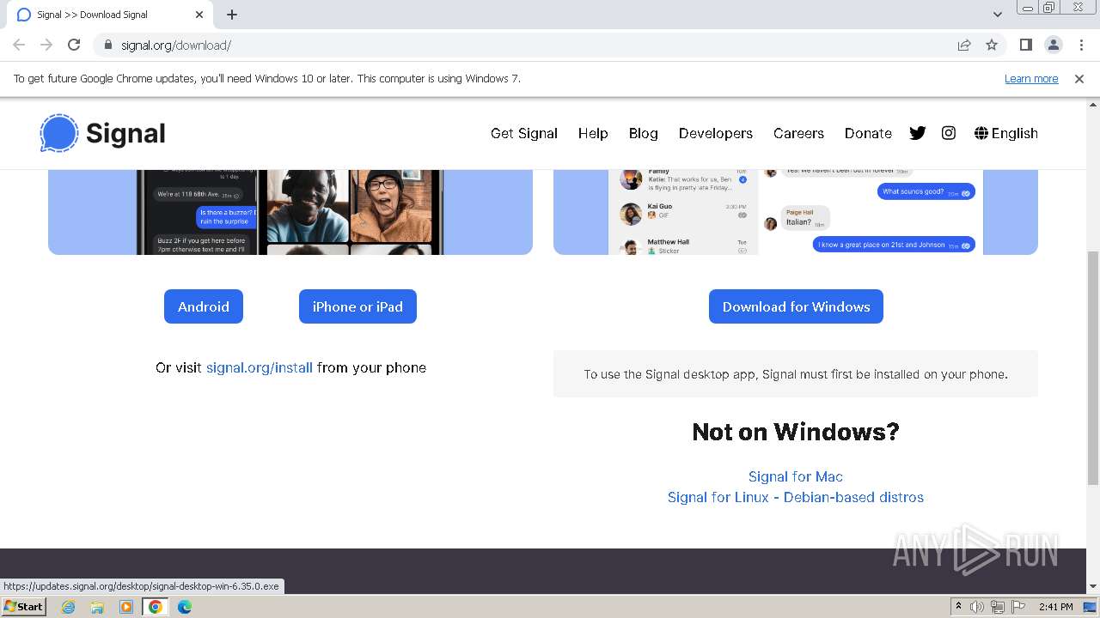Bookmark this tab with the star icon
Viewport: 1100px width, 618px height.
click(x=992, y=45)
